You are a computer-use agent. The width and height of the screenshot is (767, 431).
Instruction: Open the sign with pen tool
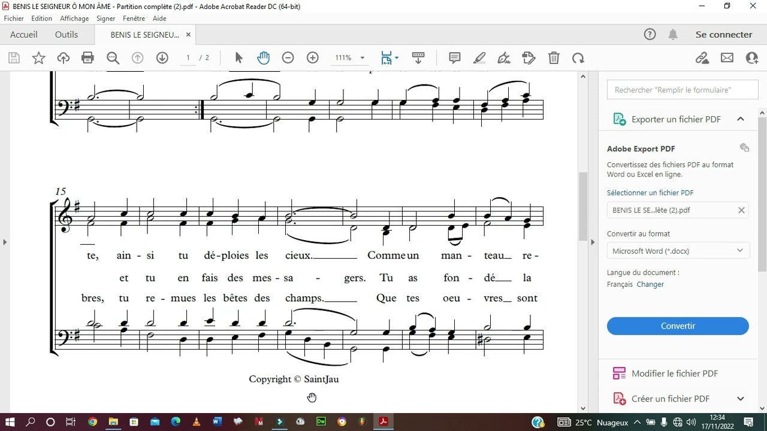(504, 58)
